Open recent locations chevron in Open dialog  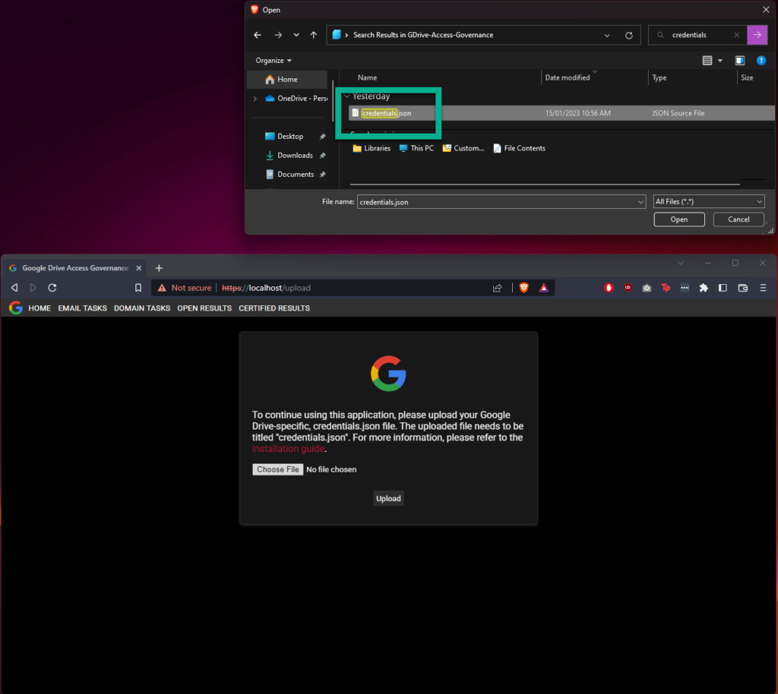click(296, 35)
